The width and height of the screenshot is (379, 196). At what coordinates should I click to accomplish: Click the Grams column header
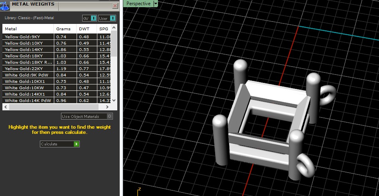point(65,29)
